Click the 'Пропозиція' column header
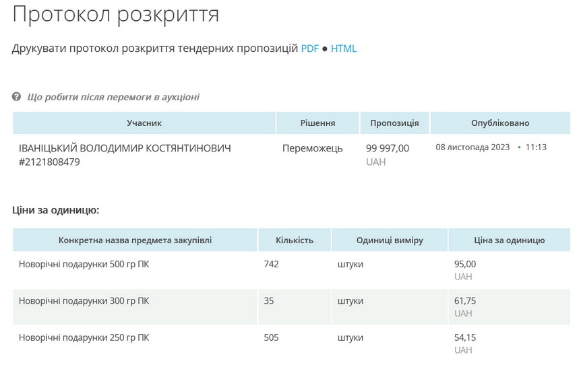 [x=394, y=123]
